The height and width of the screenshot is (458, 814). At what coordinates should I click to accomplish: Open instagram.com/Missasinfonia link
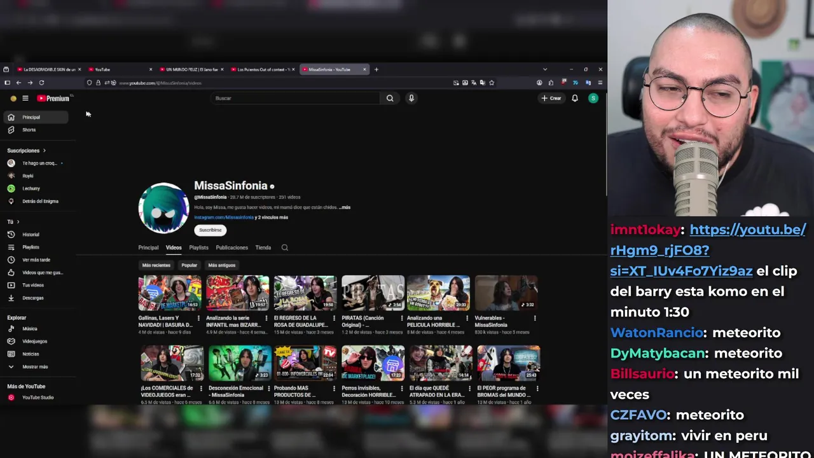(224, 218)
